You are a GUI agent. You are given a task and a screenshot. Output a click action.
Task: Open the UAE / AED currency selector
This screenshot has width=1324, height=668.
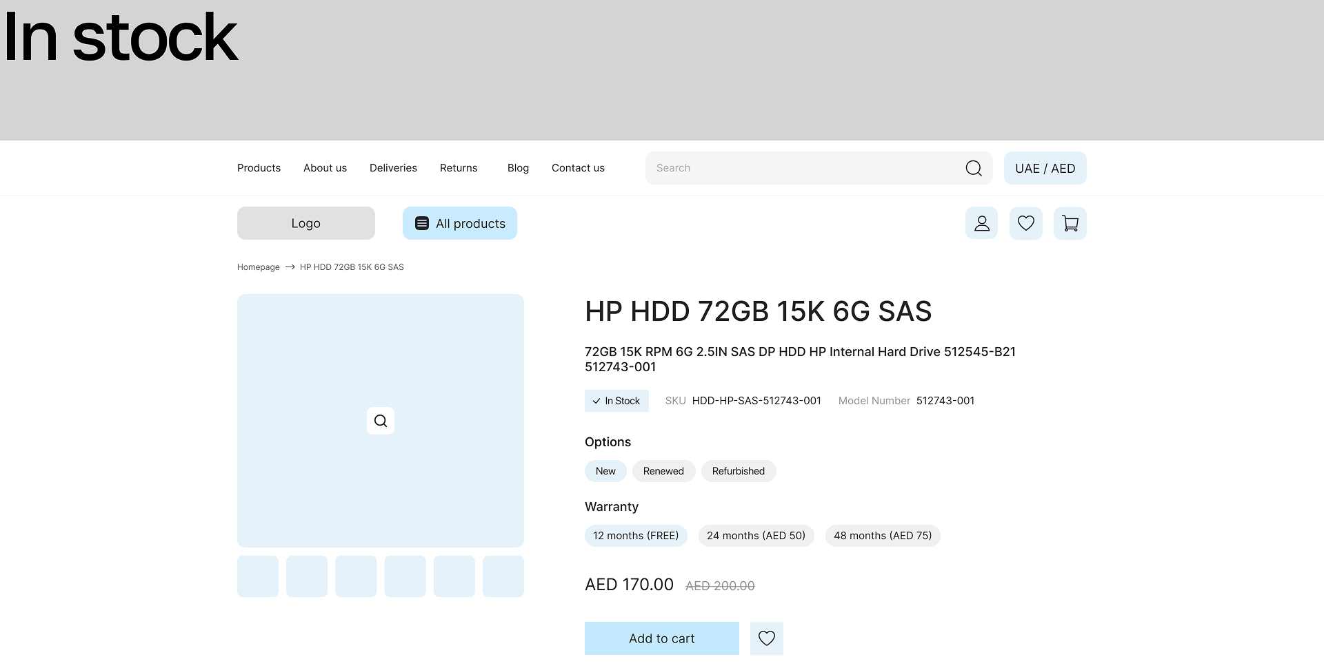[x=1045, y=167]
